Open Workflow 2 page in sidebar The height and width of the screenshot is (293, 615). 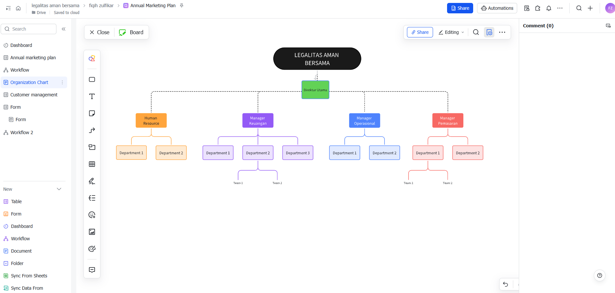point(22,133)
